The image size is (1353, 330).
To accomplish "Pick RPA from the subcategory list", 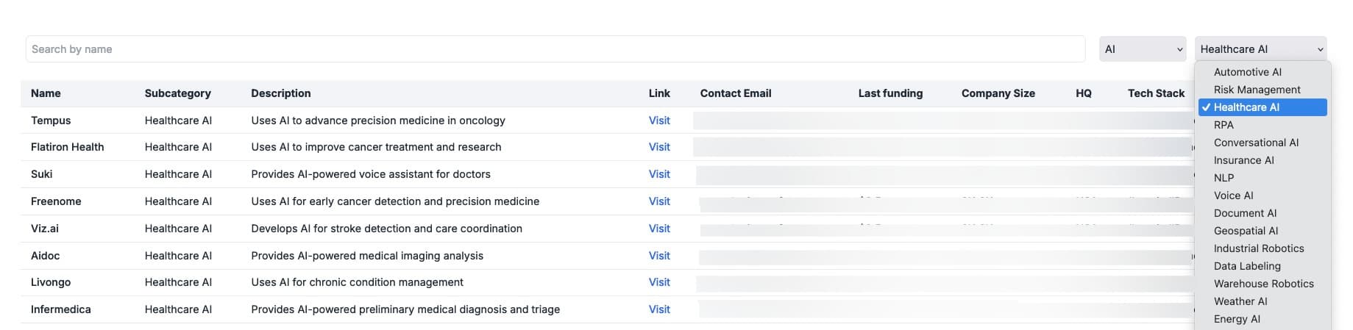I will 1224,125.
